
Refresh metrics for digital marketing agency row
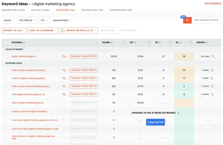(213, 56)
